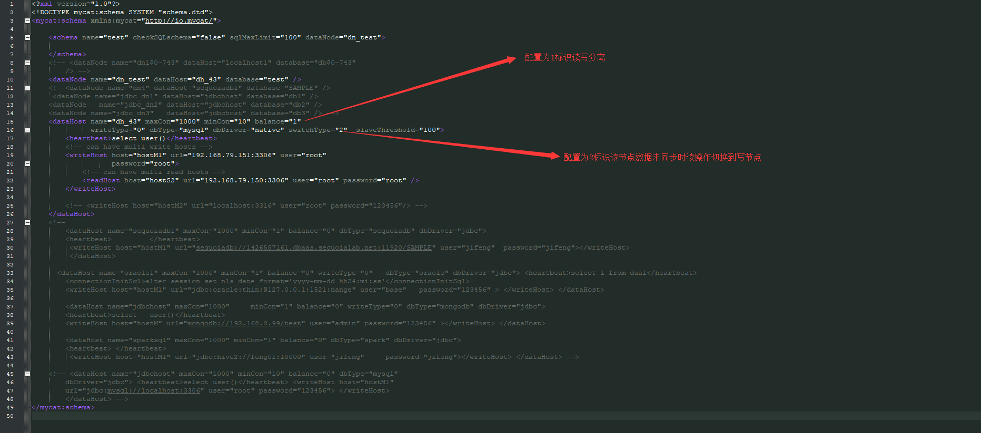The height and width of the screenshot is (433, 981).
Task: Open the http://io.mycat/ namespace link
Action: (179, 21)
